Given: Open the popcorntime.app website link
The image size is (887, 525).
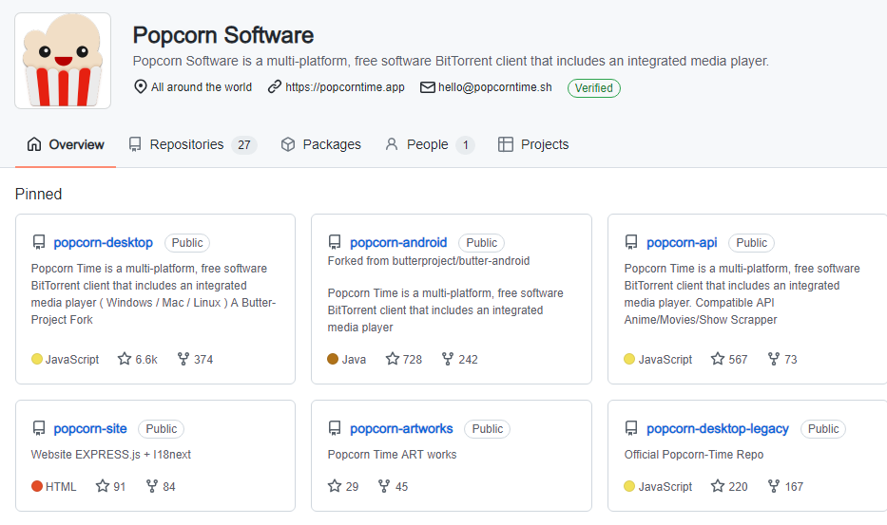Looking at the screenshot, I should (344, 87).
